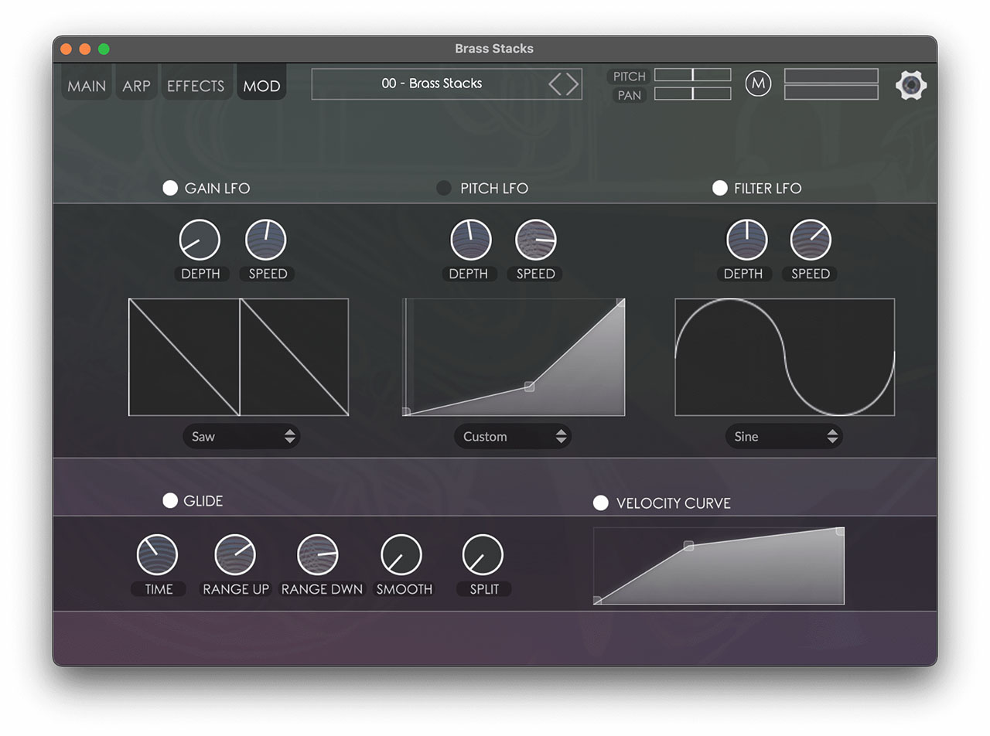Open the Sine waveform dropdown
This screenshot has height=736, width=990.
click(x=784, y=436)
